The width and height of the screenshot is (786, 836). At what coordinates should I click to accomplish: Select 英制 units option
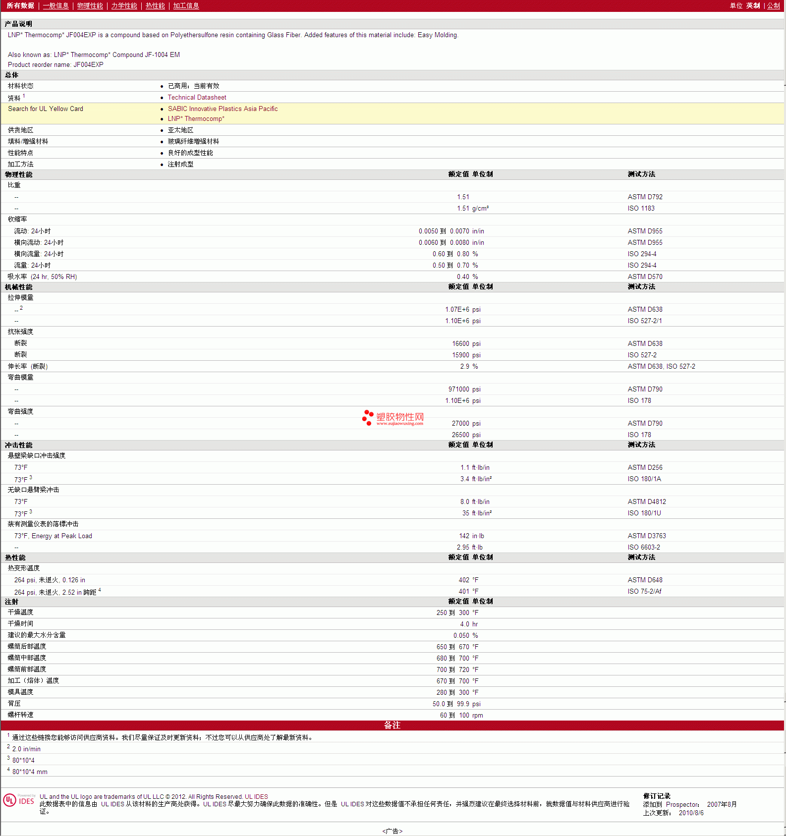click(x=753, y=6)
